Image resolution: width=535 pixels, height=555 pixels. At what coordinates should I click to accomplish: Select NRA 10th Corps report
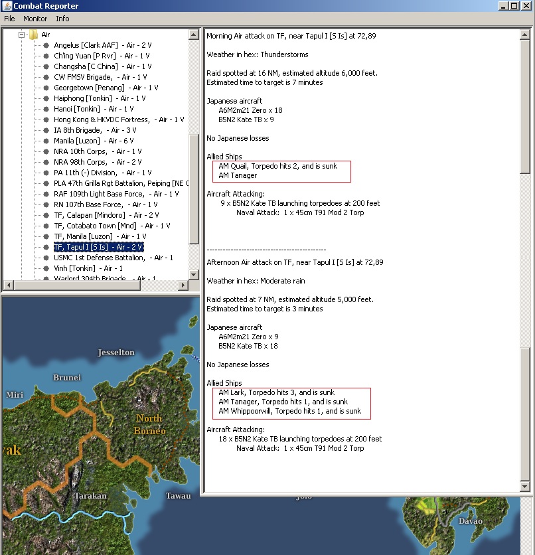[98, 151]
